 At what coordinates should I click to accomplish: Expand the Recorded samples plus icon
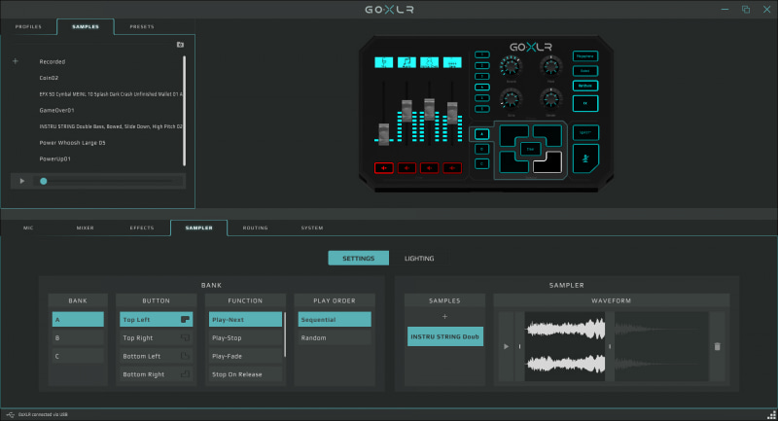[x=16, y=61]
